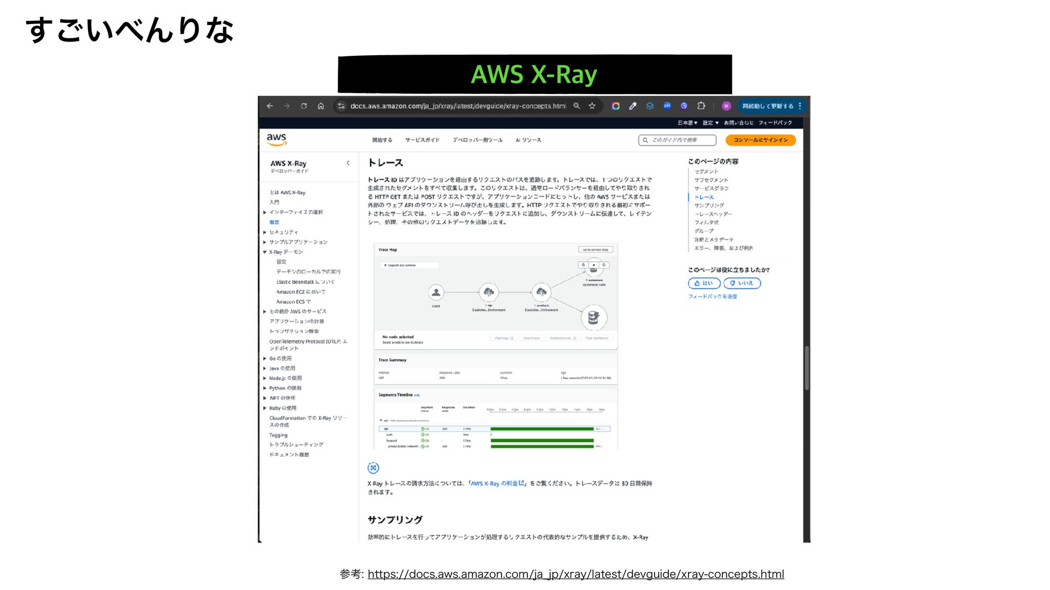Open the browser extensions puzzle icon

(701, 106)
